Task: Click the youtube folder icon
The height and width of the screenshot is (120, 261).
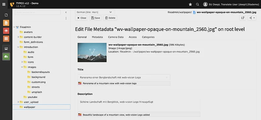Action: 25,97
